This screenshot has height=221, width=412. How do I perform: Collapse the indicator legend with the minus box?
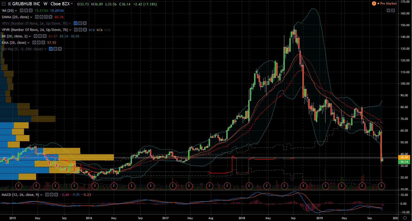[3, 4]
